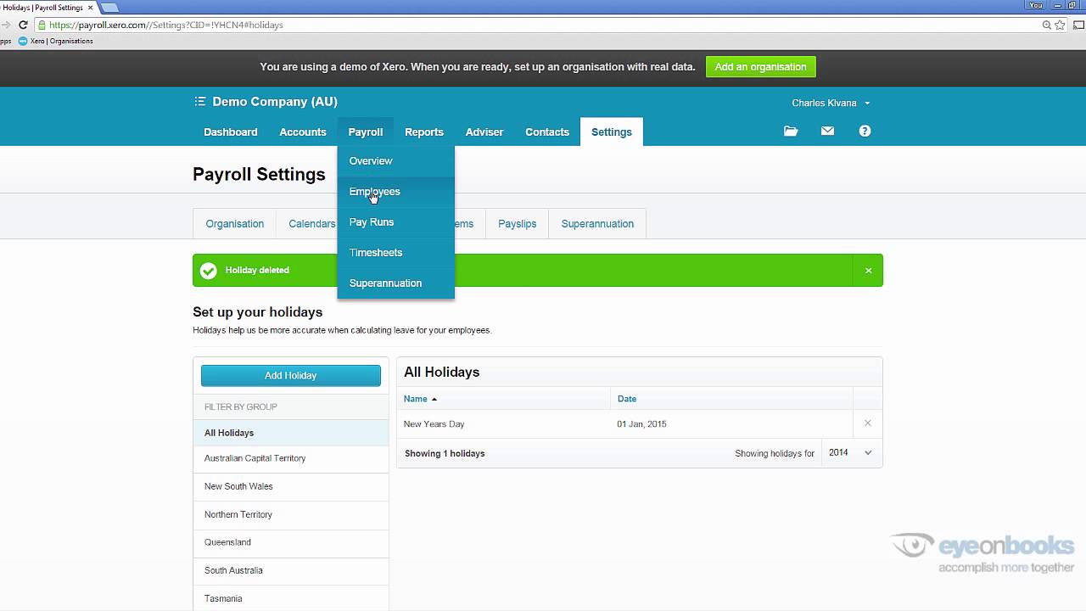Open organisation menu icon beside Demo Company
Viewport: 1086px width, 611px height.
click(x=200, y=102)
